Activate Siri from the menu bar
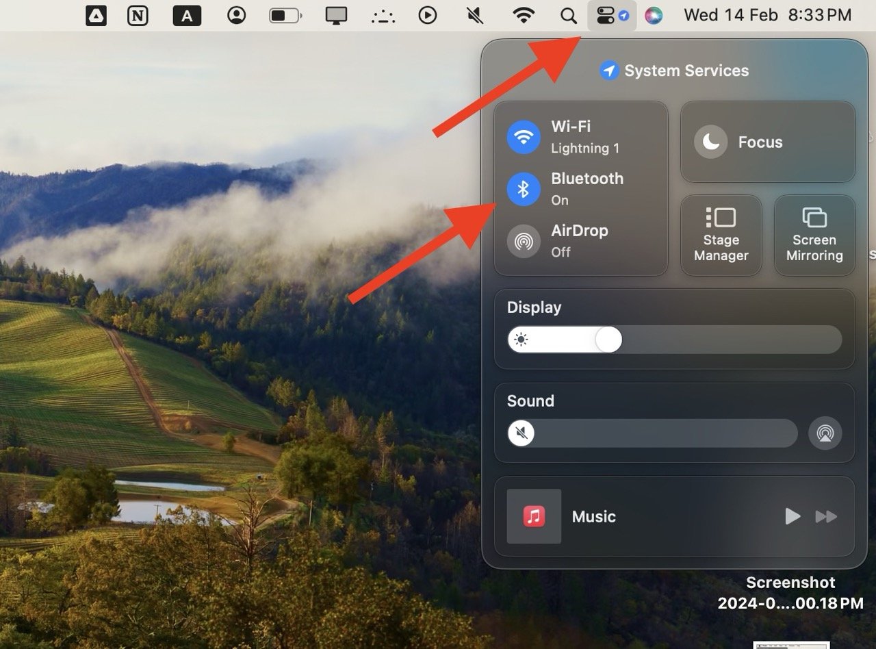The height and width of the screenshot is (649, 876). click(x=652, y=15)
